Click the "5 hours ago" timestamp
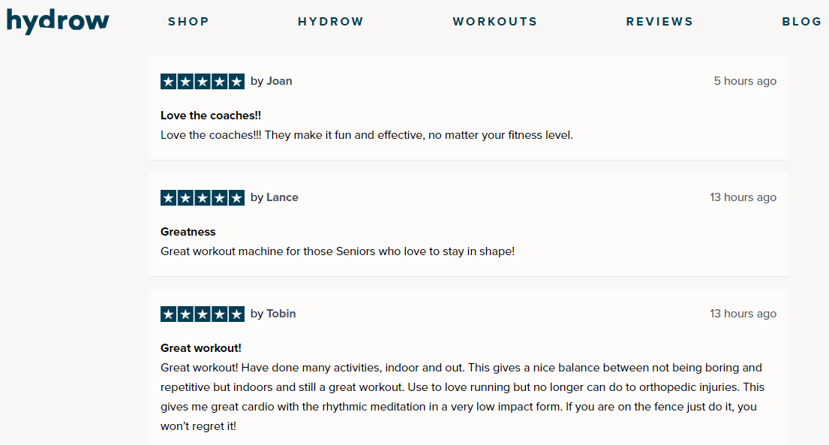The width and height of the screenshot is (829, 445). (745, 81)
